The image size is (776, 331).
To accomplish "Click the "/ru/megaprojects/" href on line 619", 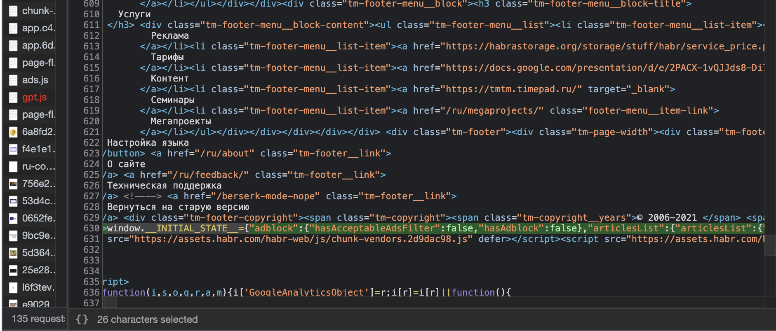I will point(492,111).
